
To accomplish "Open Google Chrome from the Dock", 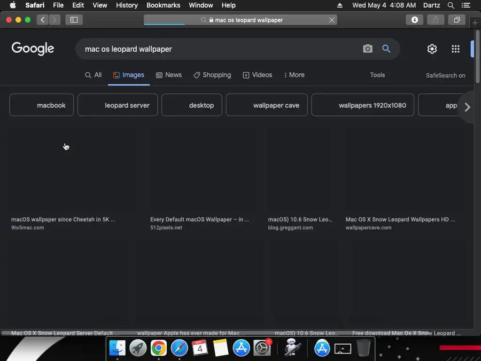I will click(x=159, y=348).
